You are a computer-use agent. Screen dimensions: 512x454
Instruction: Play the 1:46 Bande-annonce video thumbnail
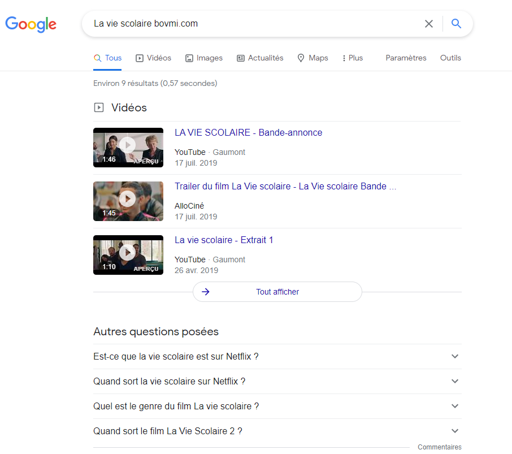pos(128,148)
